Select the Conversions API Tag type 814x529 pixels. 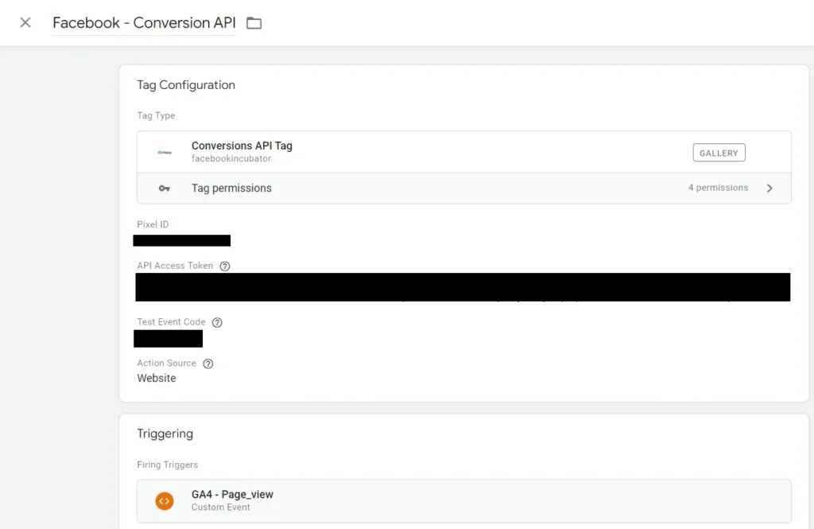[x=242, y=146]
